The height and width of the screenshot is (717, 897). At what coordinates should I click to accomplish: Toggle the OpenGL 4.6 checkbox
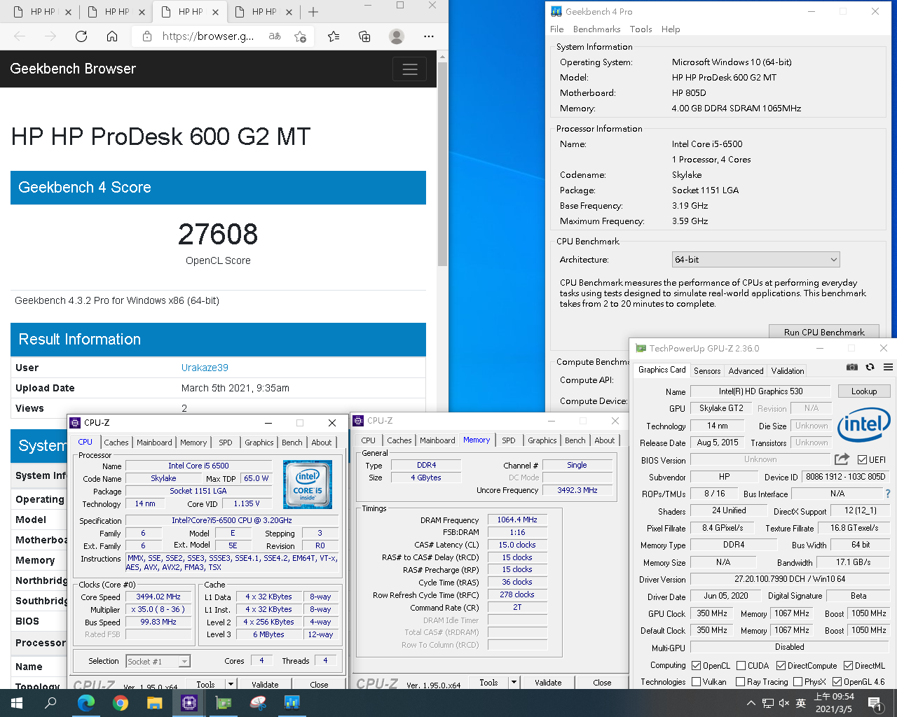point(837,681)
